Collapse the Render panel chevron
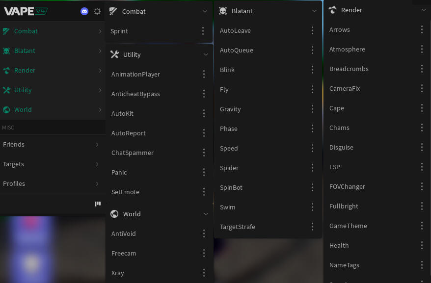The width and height of the screenshot is (431, 283). (424, 10)
